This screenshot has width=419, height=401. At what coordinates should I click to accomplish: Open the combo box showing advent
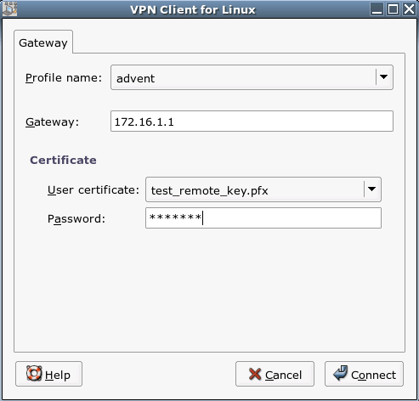pyautogui.click(x=252, y=77)
